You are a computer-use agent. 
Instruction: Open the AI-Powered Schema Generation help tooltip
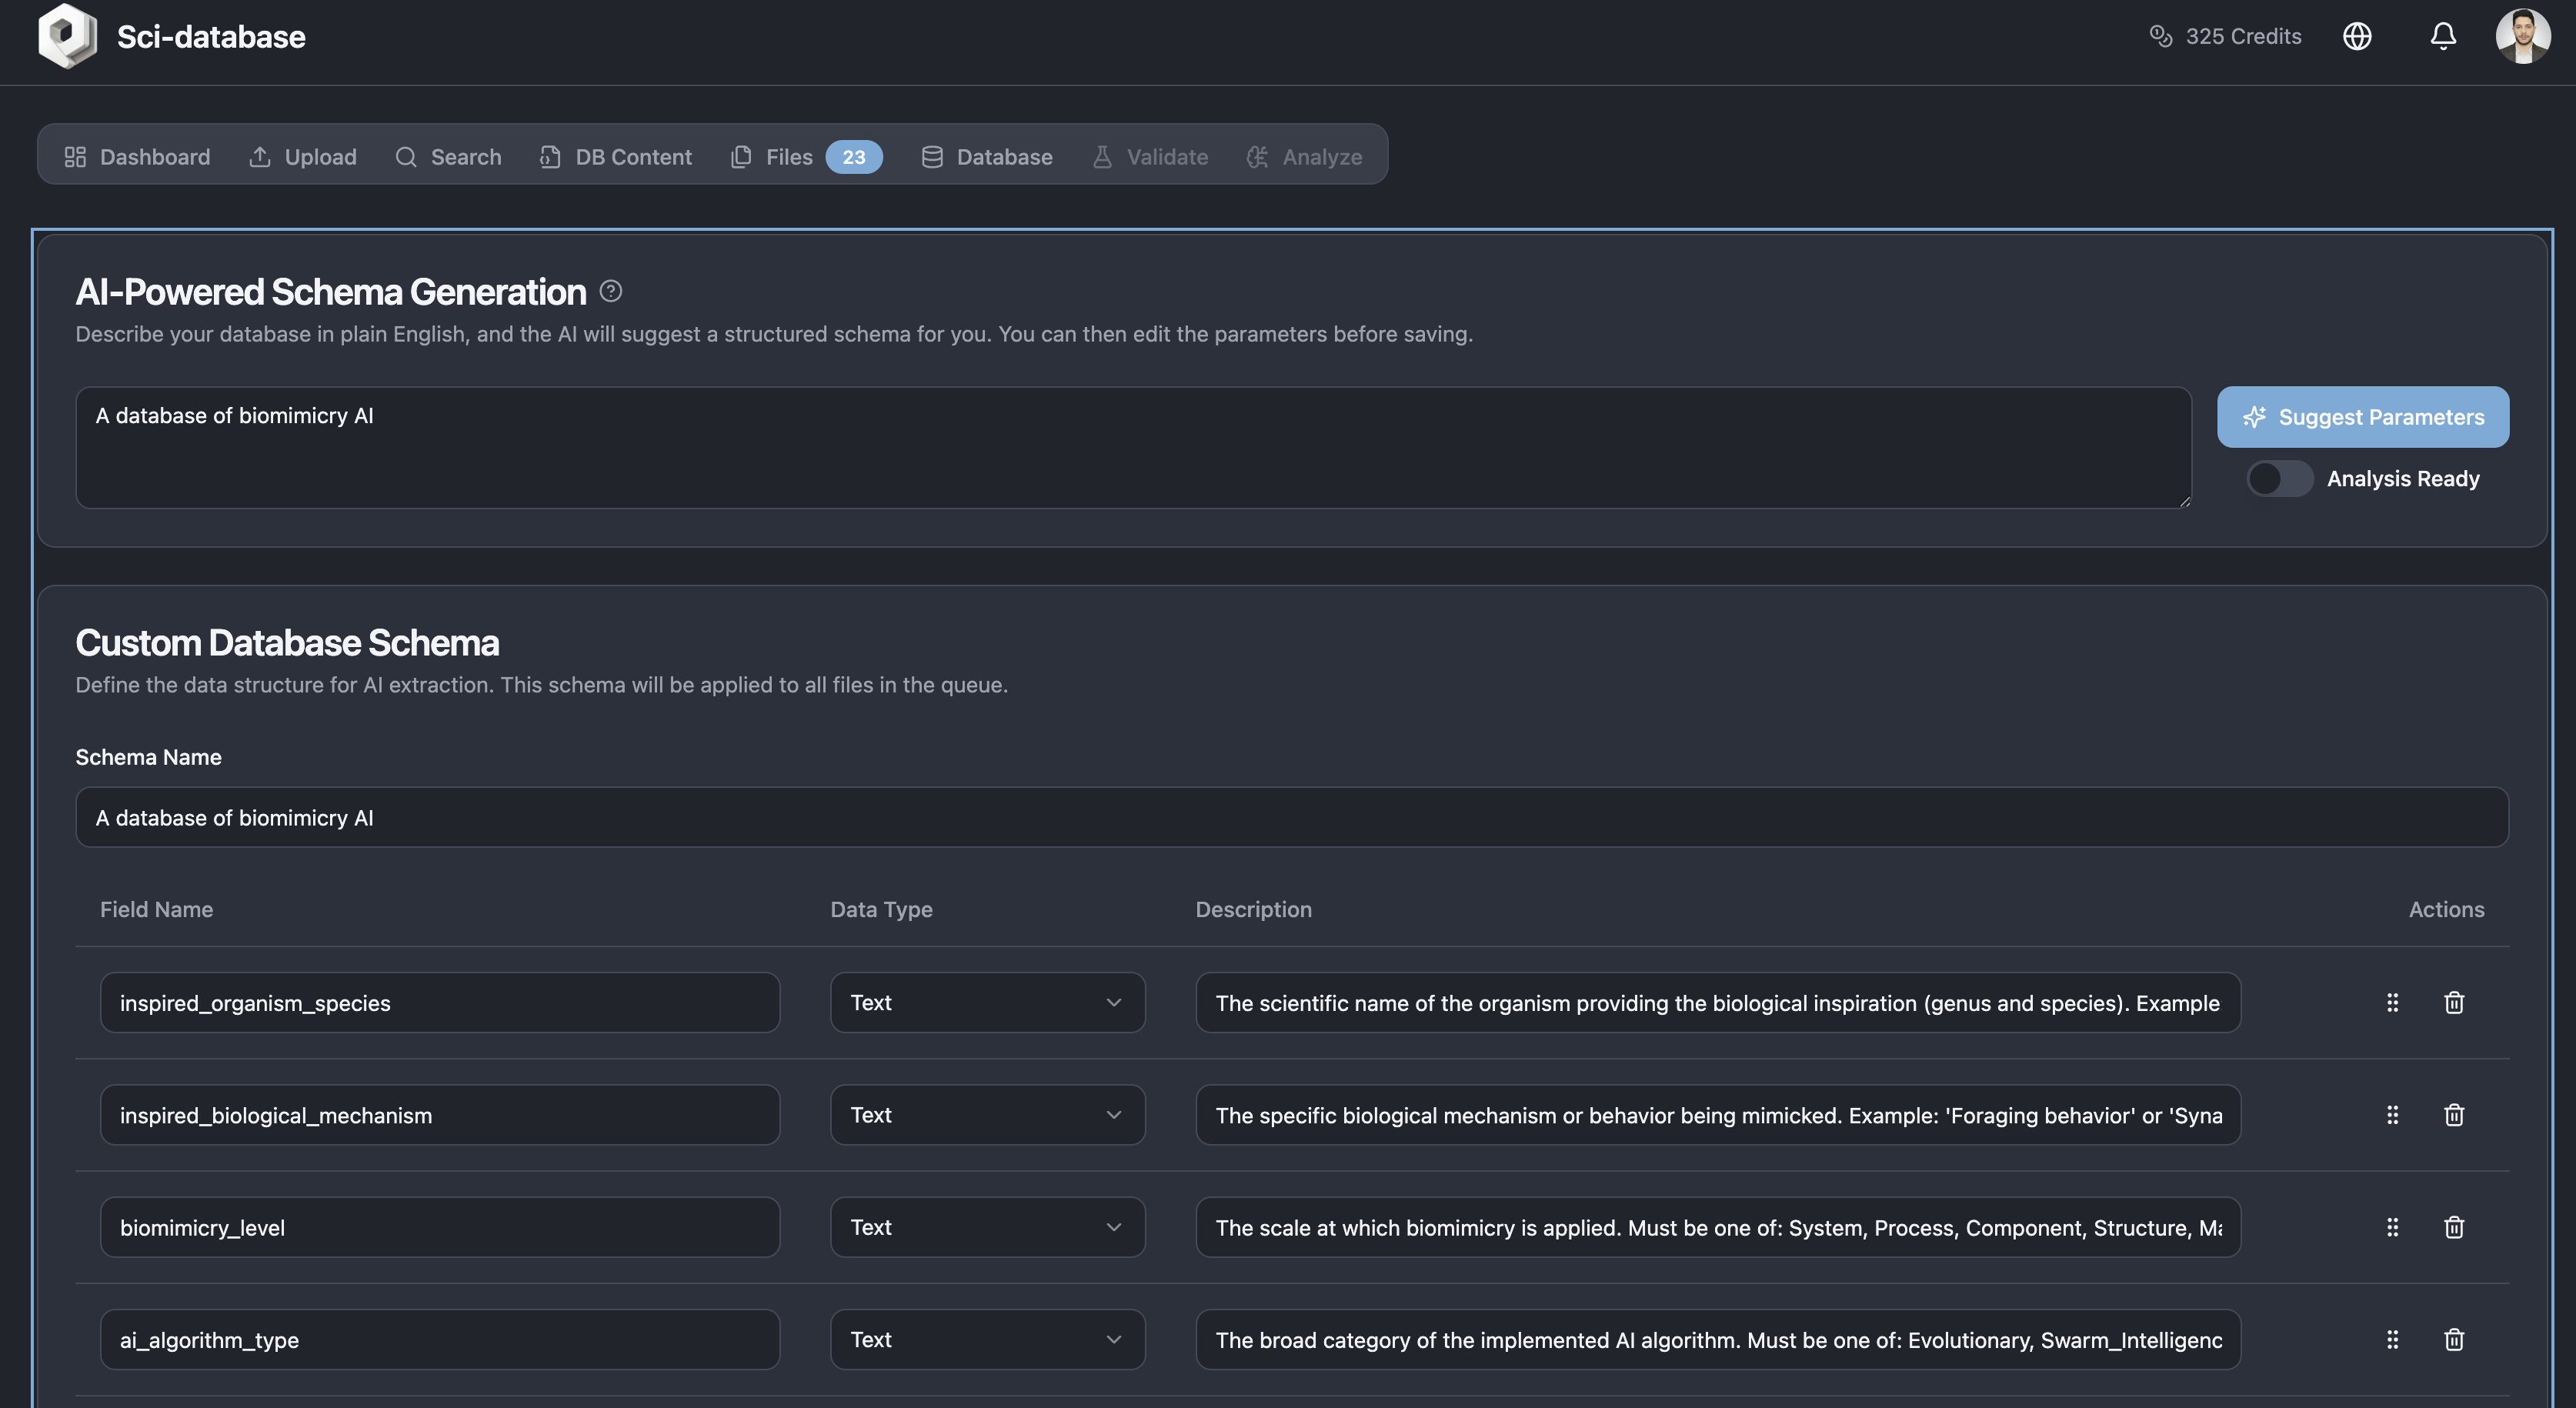(x=611, y=291)
